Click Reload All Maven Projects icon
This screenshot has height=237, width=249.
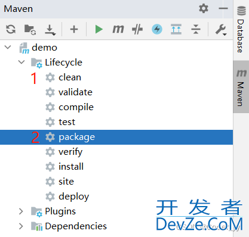tap(11, 29)
